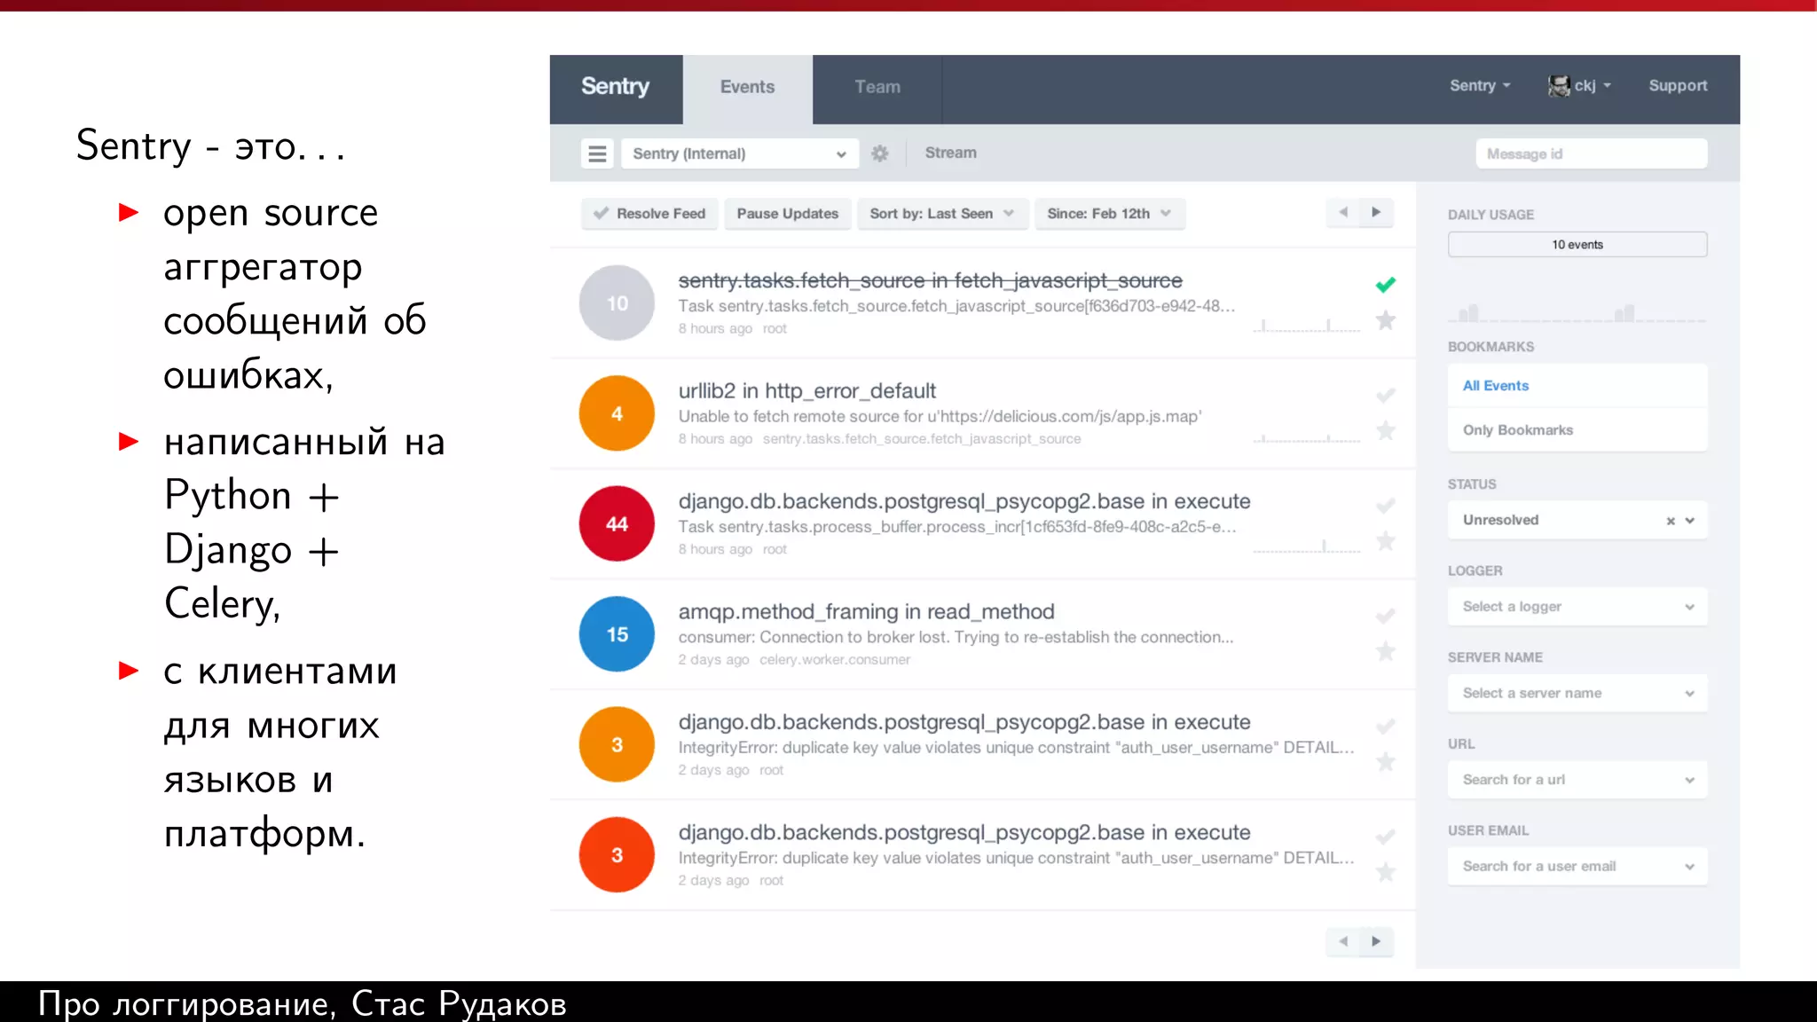The width and height of the screenshot is (1817, 1022).
Task: Open the Events tab
Action: [747, 87]
